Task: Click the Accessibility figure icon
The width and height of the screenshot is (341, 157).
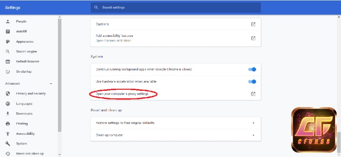Action: pyautogui.click(x=8, y=134)
